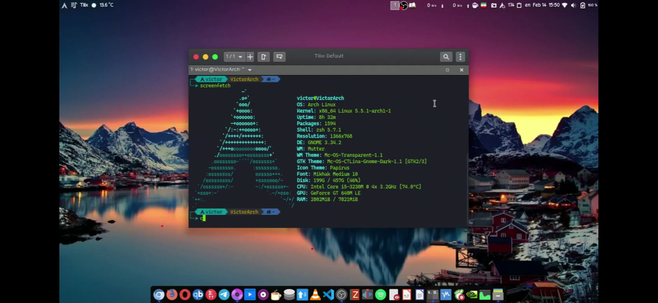Click the battery 100% indicator
The width and height of the screenshot is (658, 303).
tap(589, 5)
